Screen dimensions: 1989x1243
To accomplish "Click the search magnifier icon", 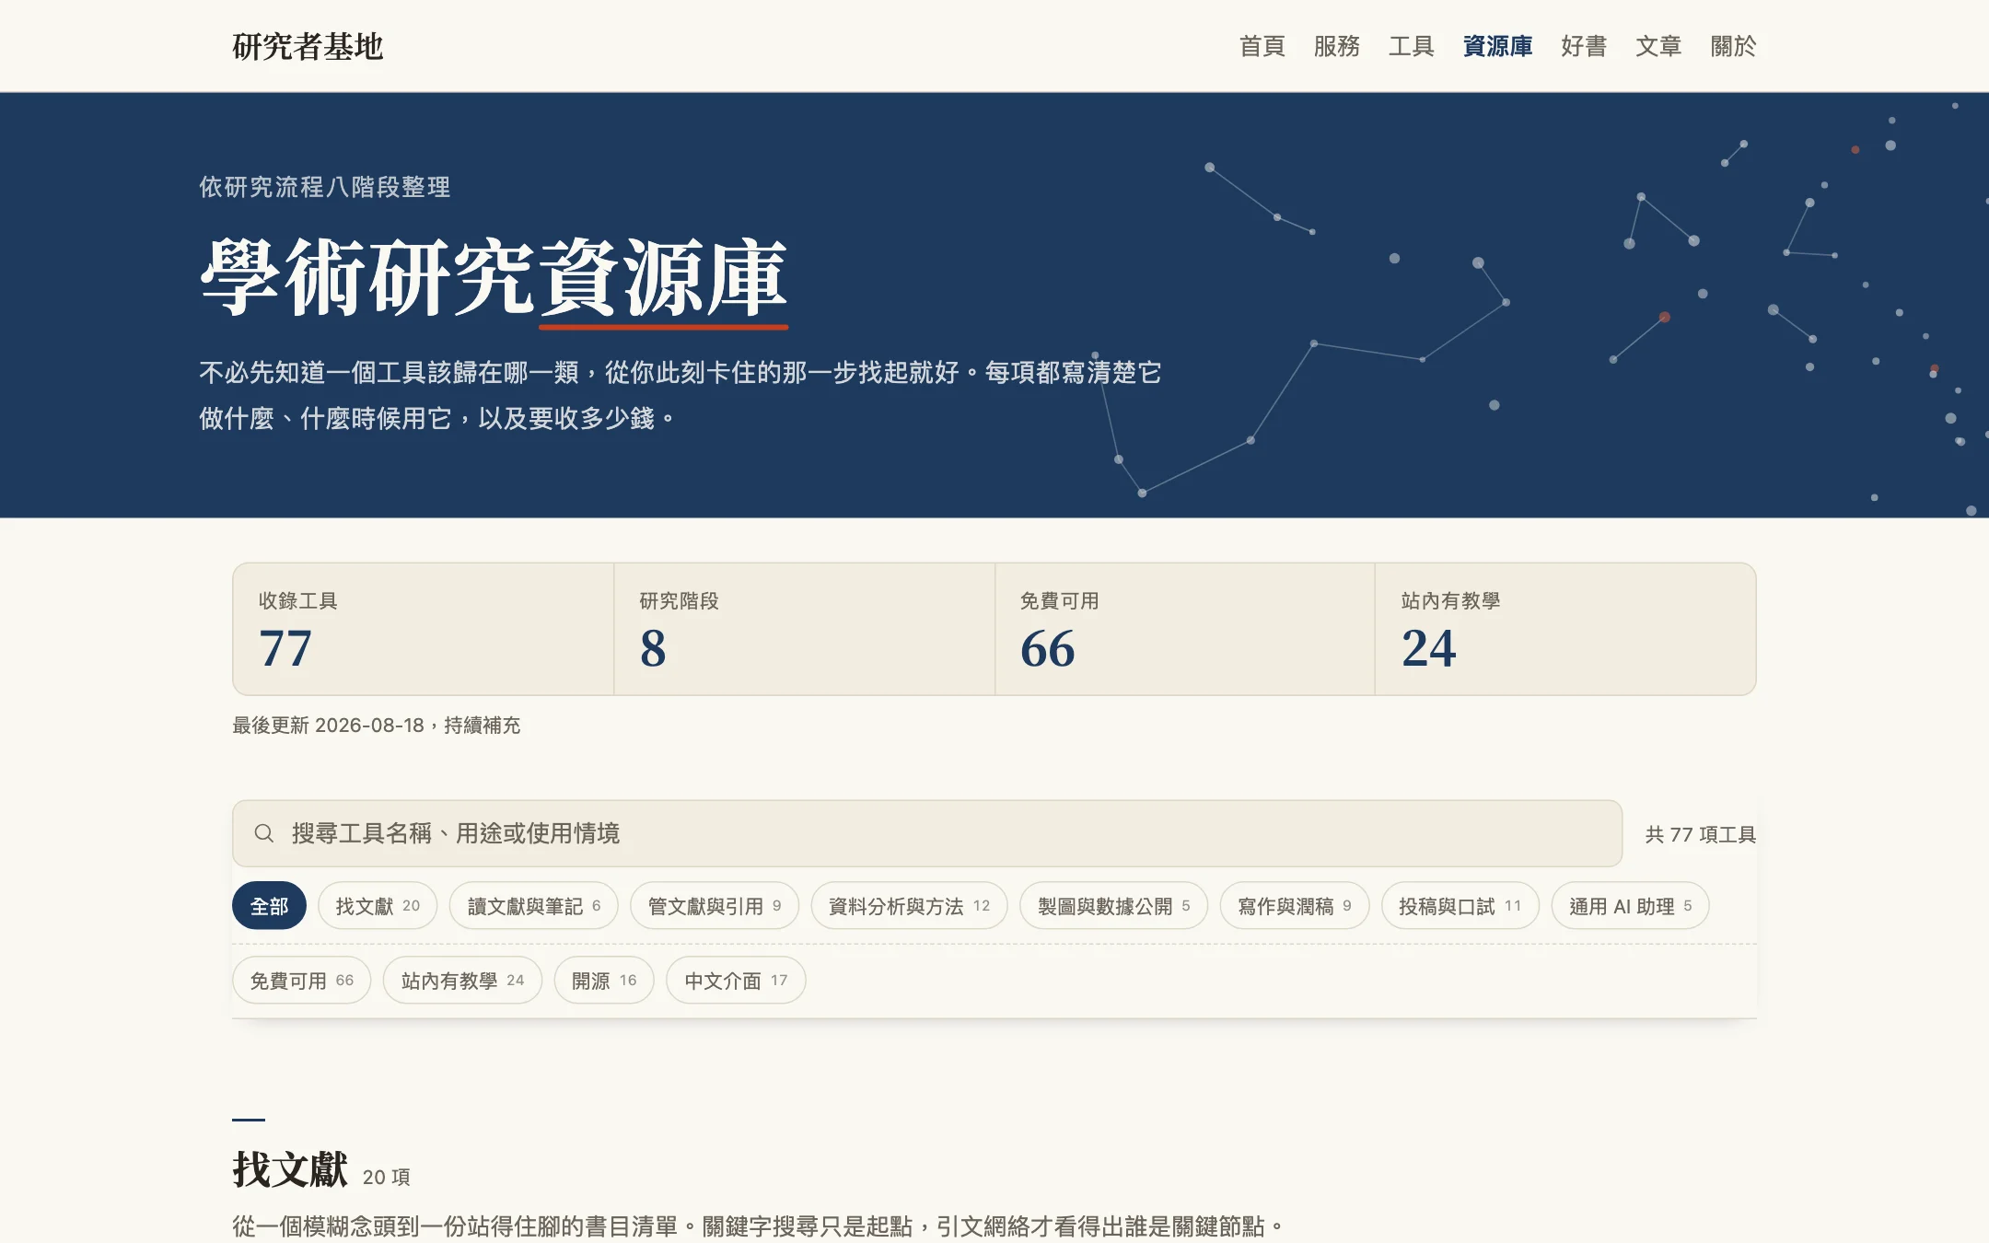I will pos(264,833).
